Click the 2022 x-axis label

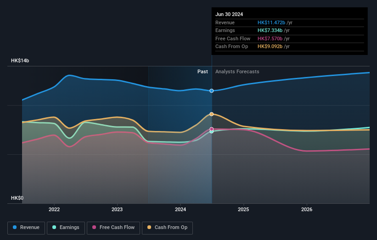click(x=54, y=209)
